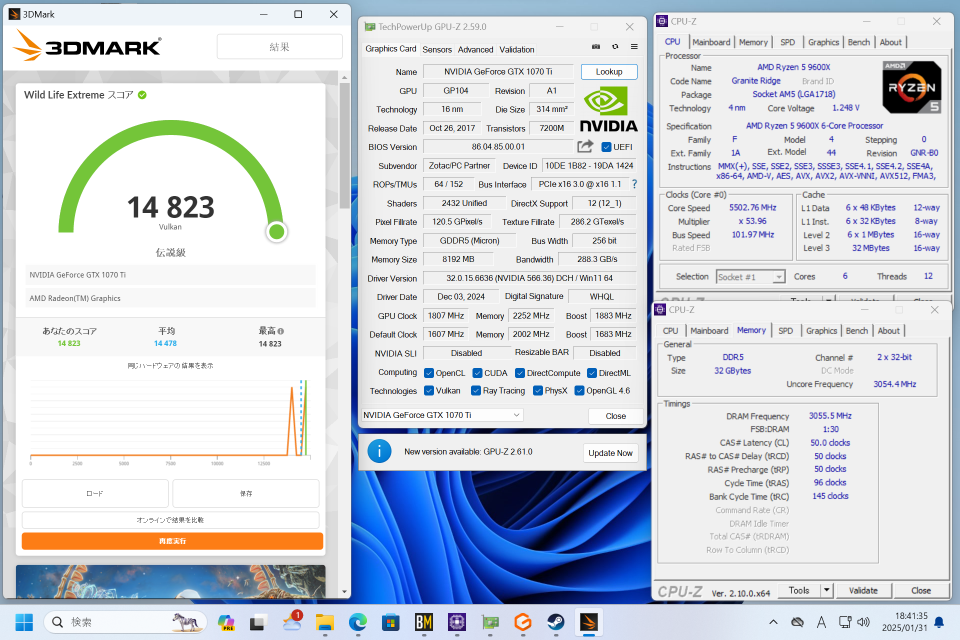Open Microsoft Edge from taskbar
Screen dimensions: 960x640
coord(358,622)
